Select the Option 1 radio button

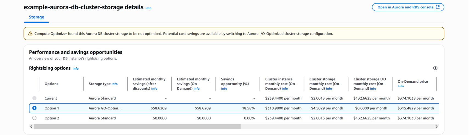tap(34, 108)
